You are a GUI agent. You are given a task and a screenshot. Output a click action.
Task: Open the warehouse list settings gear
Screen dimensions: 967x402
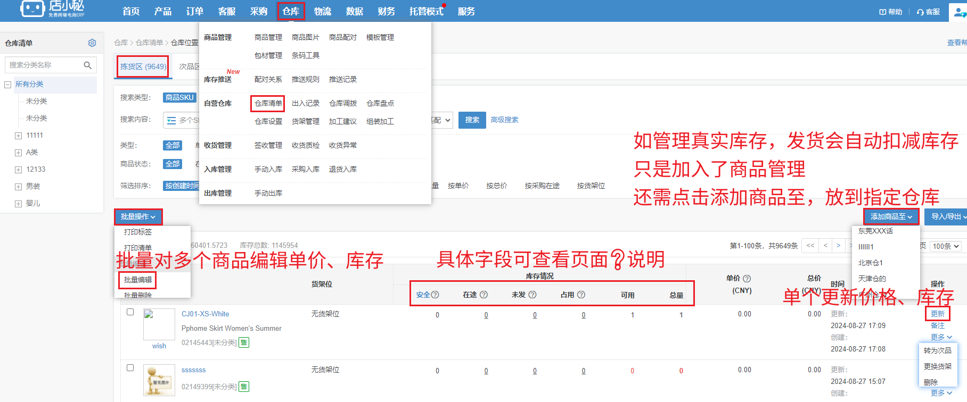[x=92, y=43]
